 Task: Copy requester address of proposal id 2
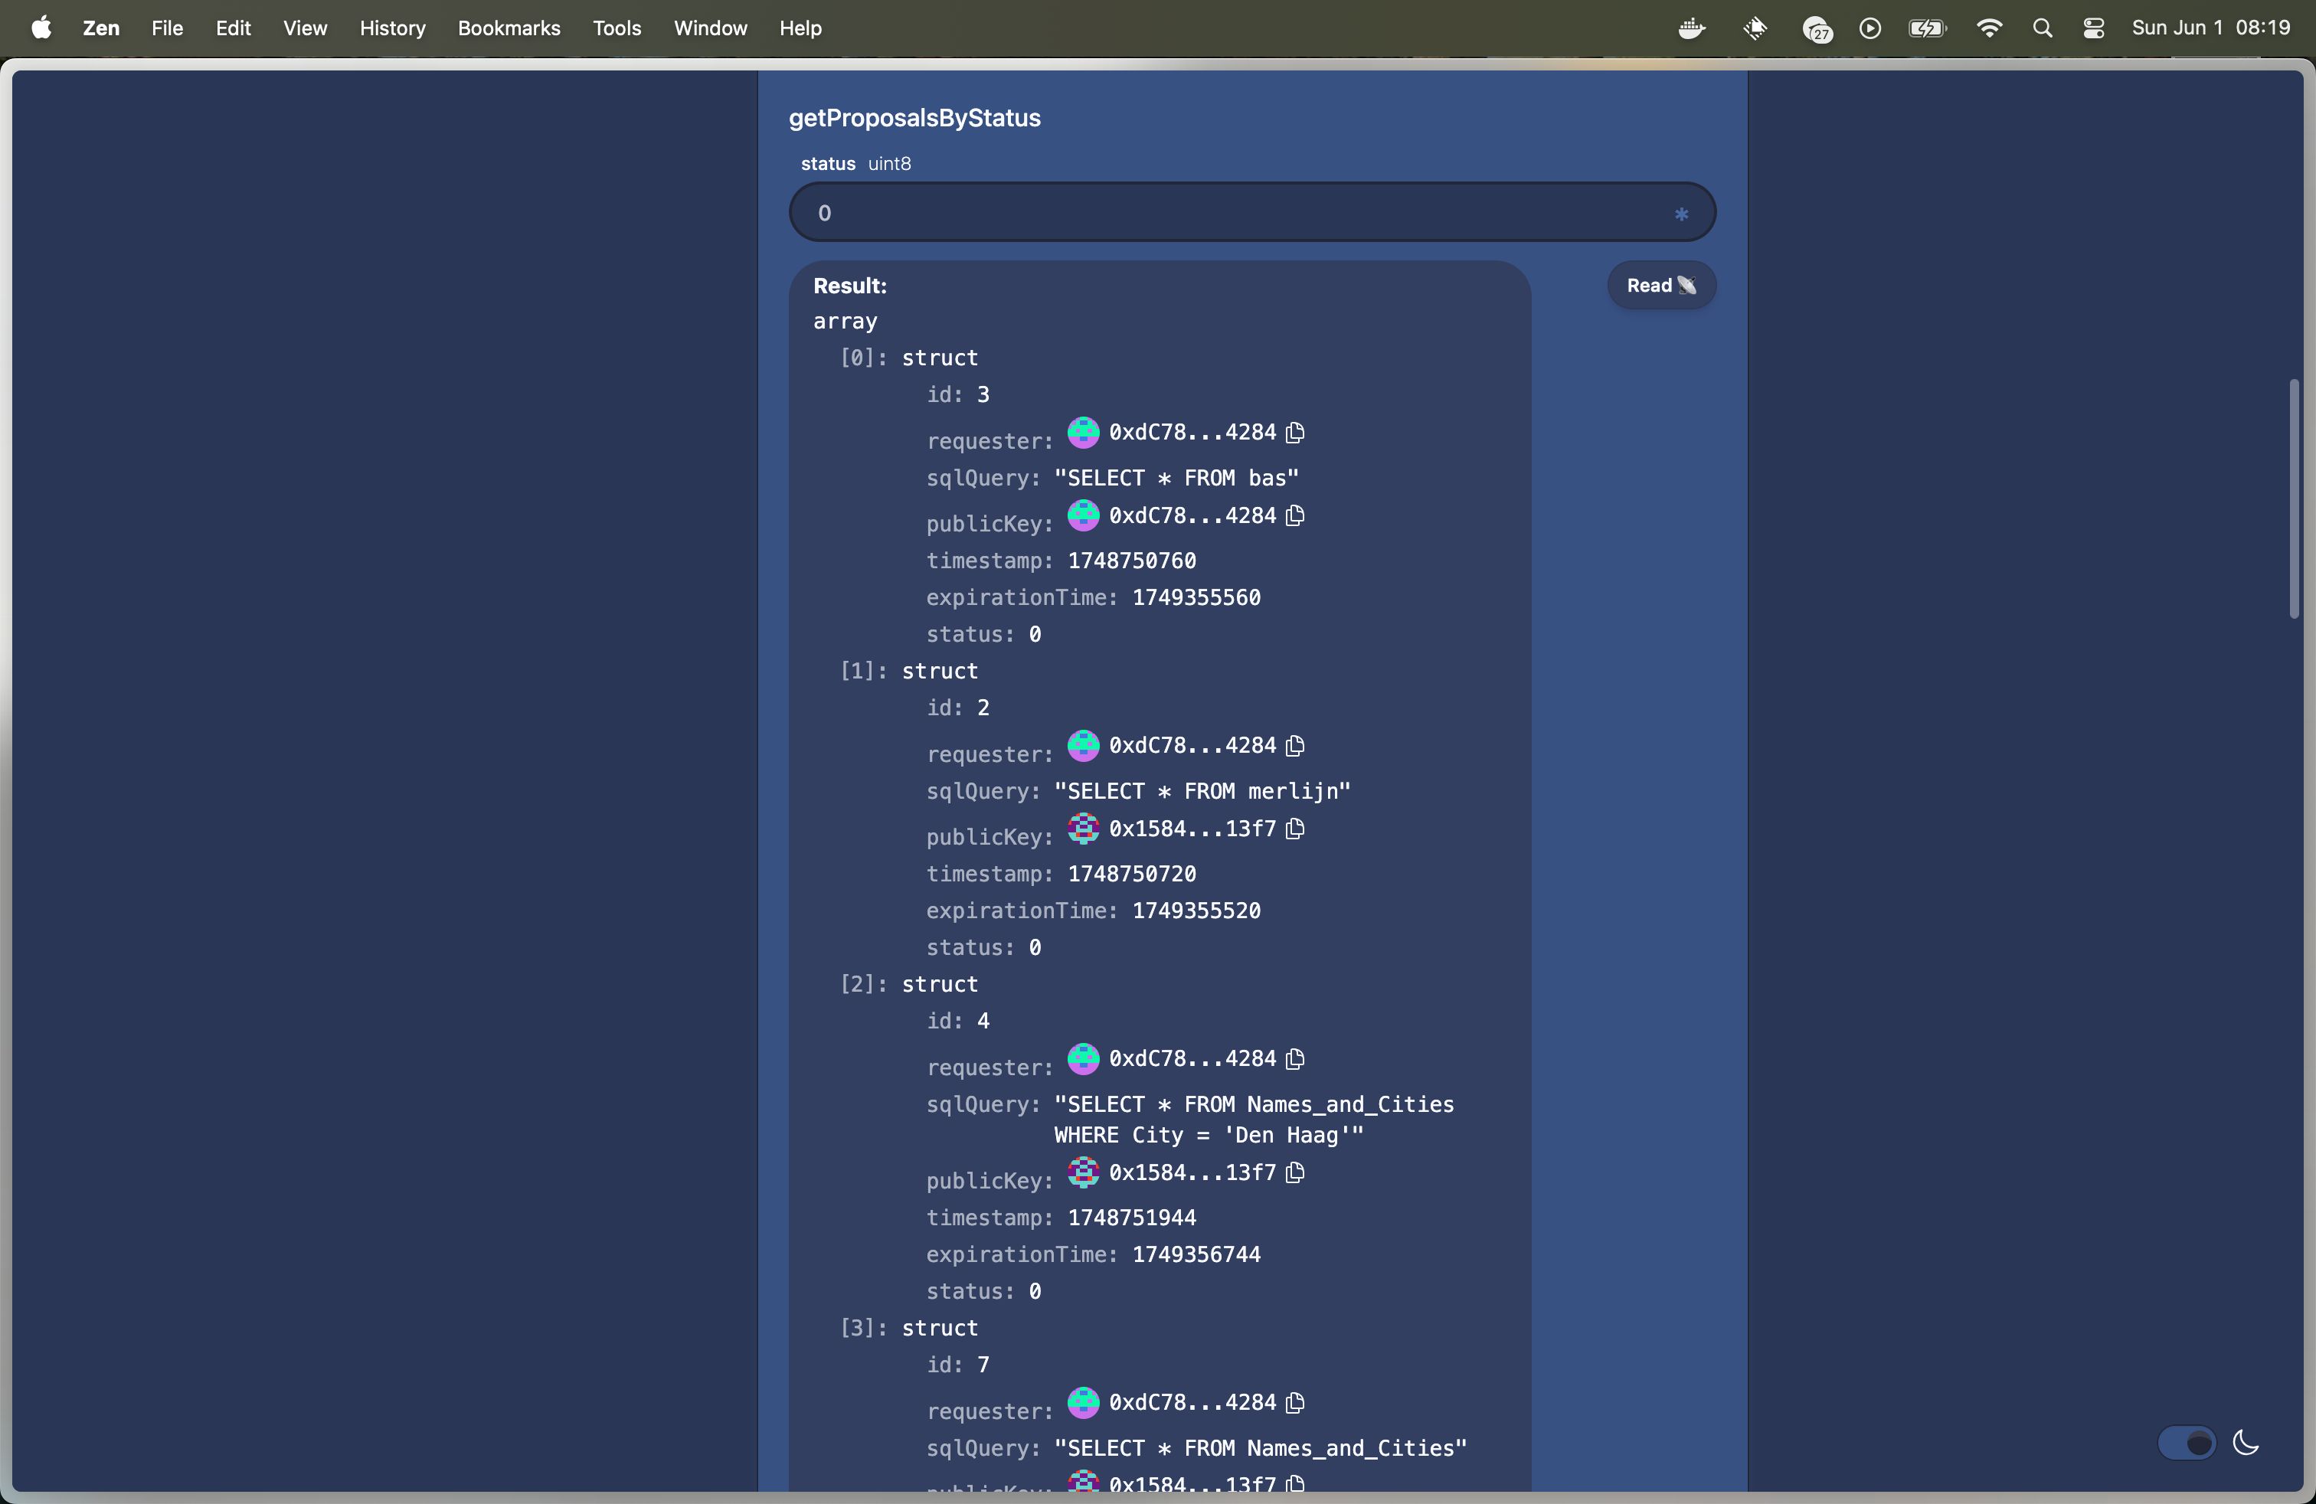click(1294, 745)
